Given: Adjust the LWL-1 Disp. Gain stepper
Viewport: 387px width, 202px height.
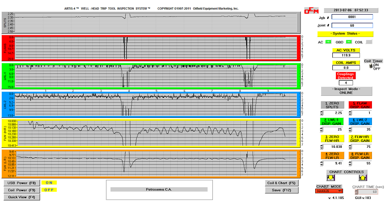Looking at the screenshot, I should tap(321, 129).
